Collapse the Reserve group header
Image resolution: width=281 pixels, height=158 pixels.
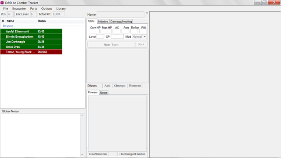(8, 26)
